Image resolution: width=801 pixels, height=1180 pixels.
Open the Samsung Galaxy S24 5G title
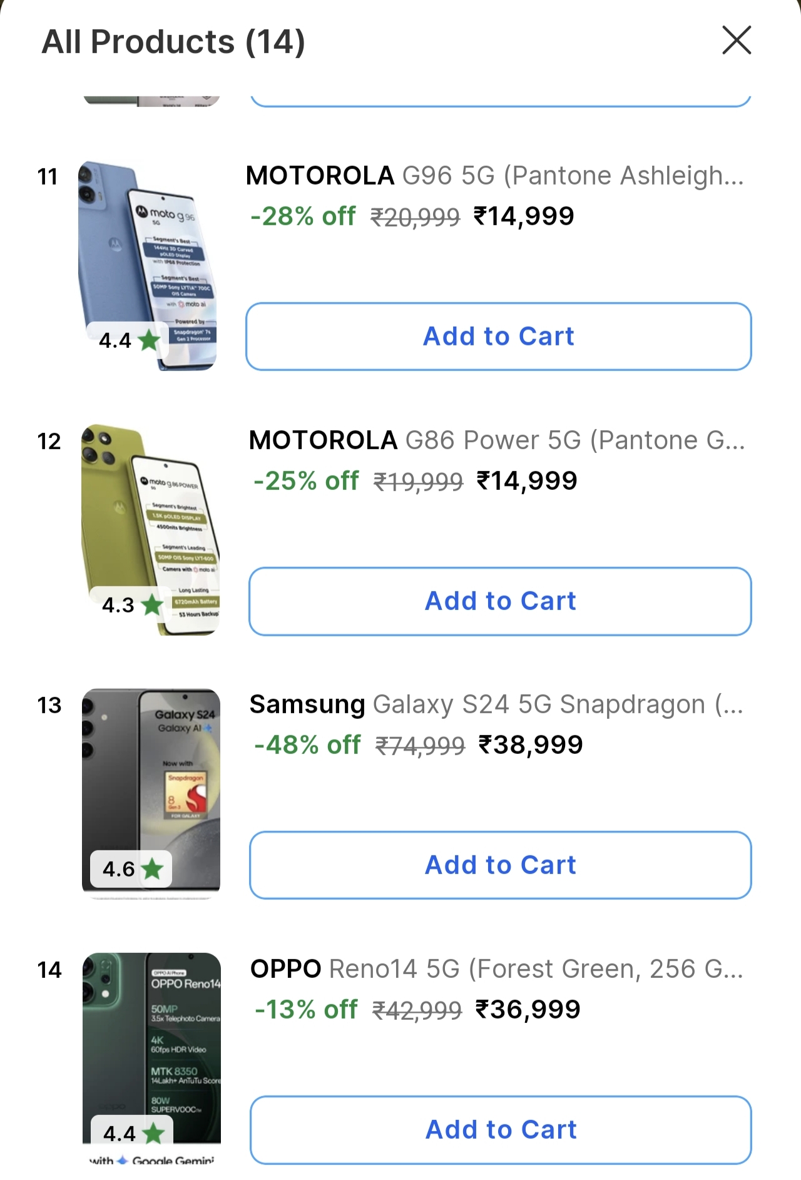pyautogui.click(x=496, y=704)
